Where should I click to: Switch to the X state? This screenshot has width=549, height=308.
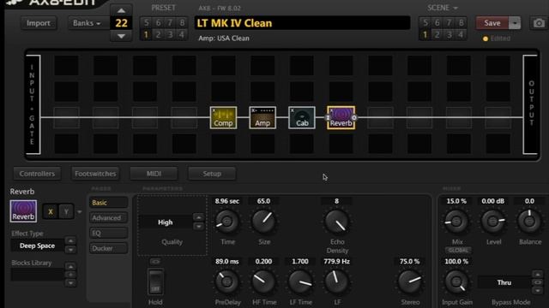(51, 211)
